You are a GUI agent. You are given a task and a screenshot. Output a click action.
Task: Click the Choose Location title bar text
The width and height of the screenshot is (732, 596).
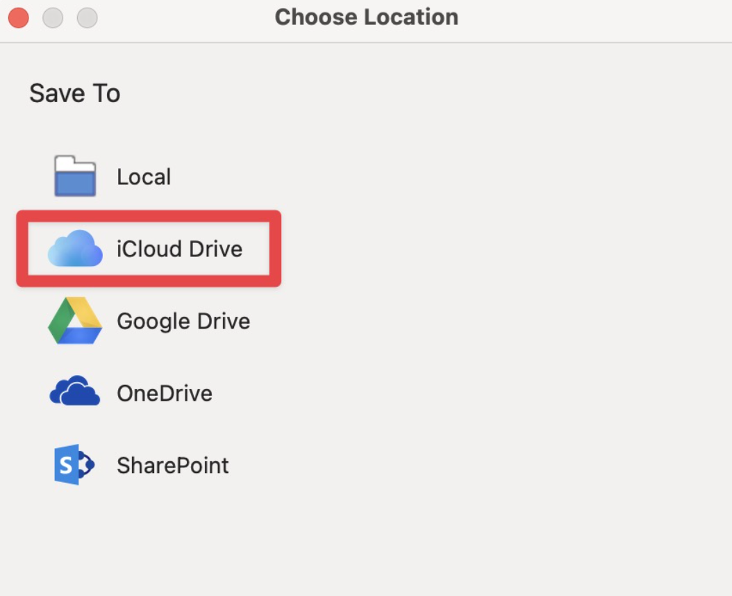pos(367,17)
